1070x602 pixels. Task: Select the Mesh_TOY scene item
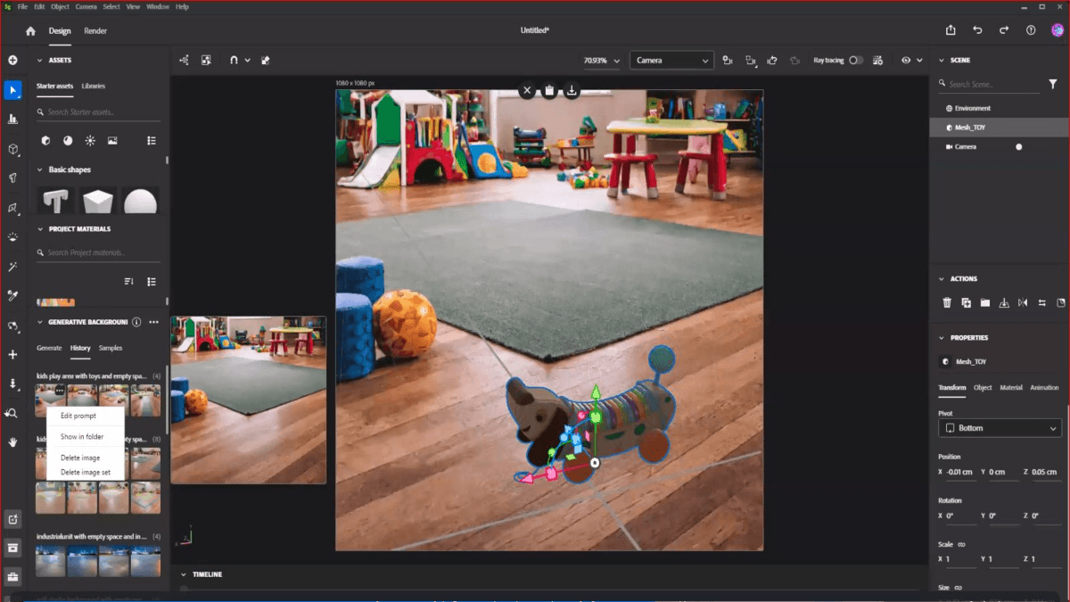[x=972, y=127]
